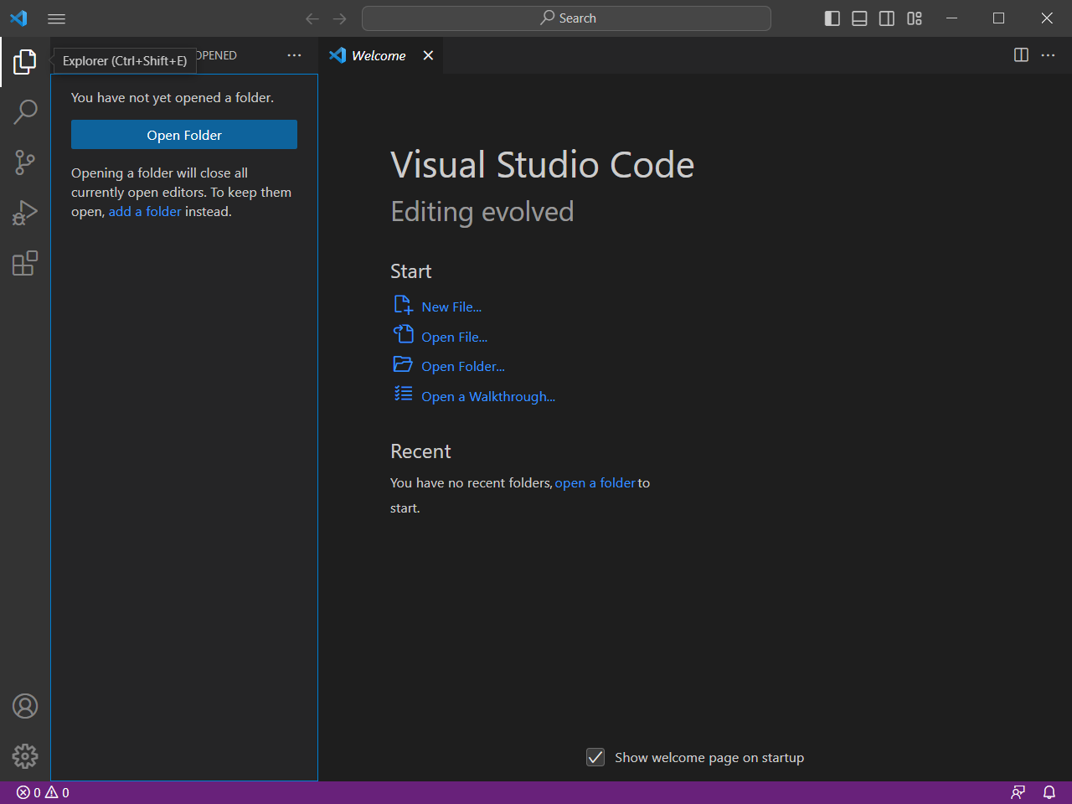Click the 'Start' section heading
This screenshot has width=1072, height=804.
point(411,271)
